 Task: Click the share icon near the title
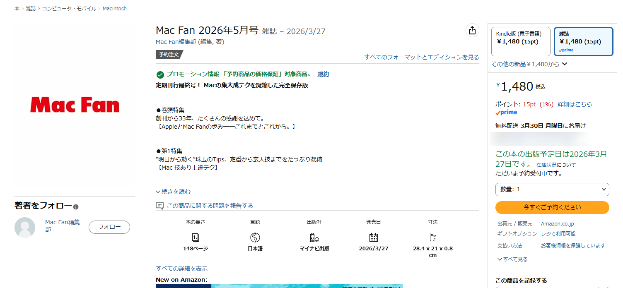[x=472, y=30]
